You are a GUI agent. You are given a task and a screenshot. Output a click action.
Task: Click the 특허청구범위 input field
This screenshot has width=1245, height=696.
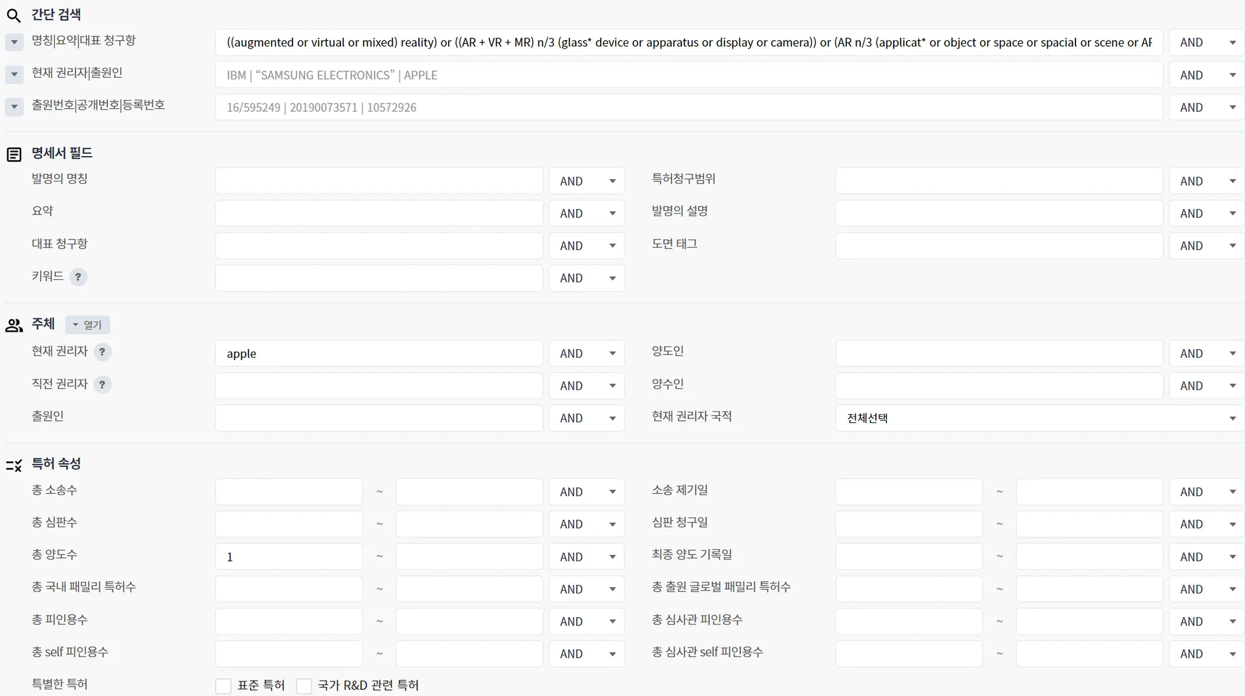(x=998, y=182)
